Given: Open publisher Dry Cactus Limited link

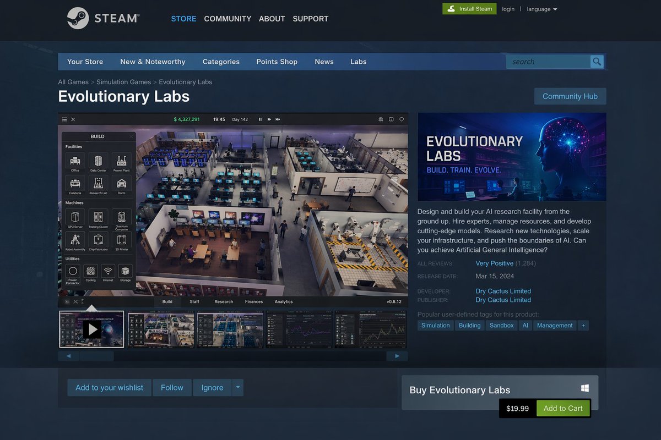Looking at the screenshot, I should [503, 300].
